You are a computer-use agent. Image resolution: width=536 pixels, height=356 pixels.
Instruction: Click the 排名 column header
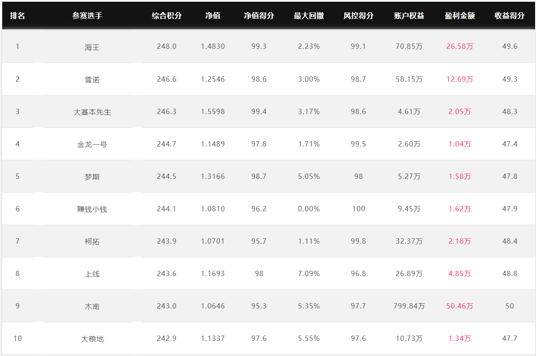[18, 16]
